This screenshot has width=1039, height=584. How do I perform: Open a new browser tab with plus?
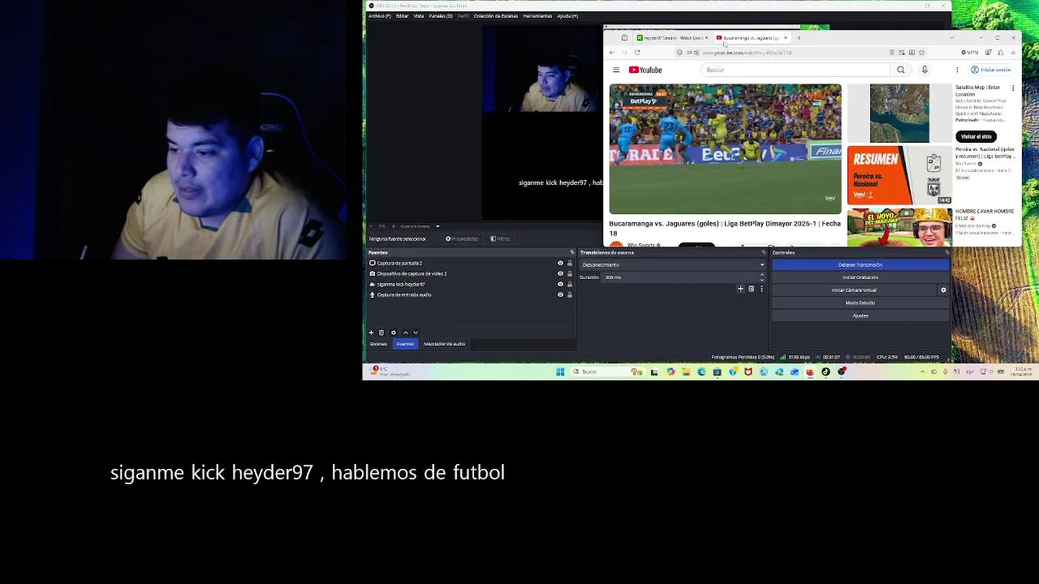tap(799, 38)
